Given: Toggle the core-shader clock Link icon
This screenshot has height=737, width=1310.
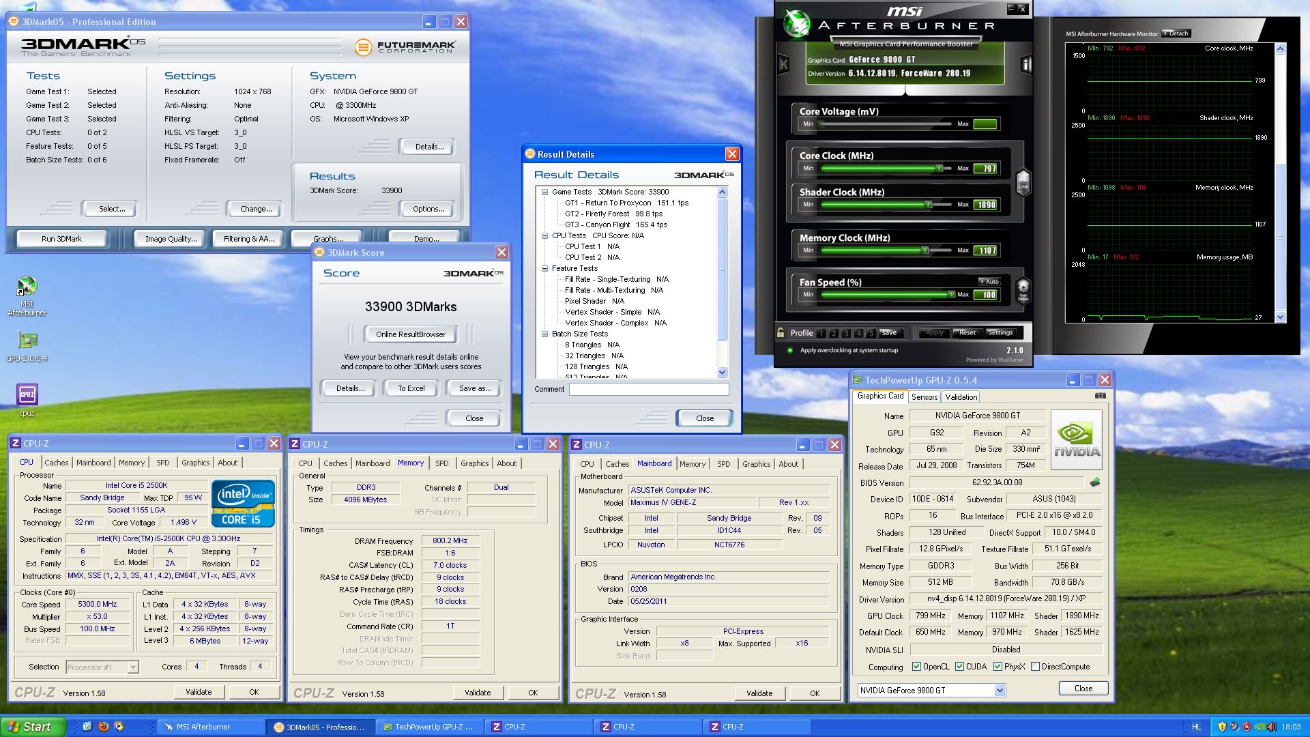Looking at the screenshot, I should coord(1023,182).
